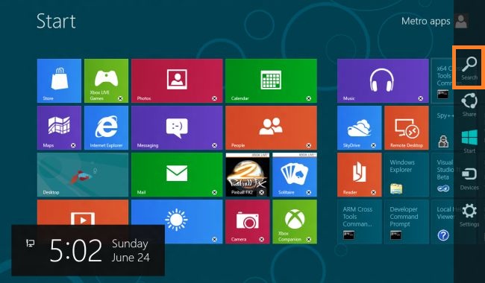Click the network status icon beside clock
The width and height of the screenshot is (485, 283).
pyautogui.click(x=30, y=244)
